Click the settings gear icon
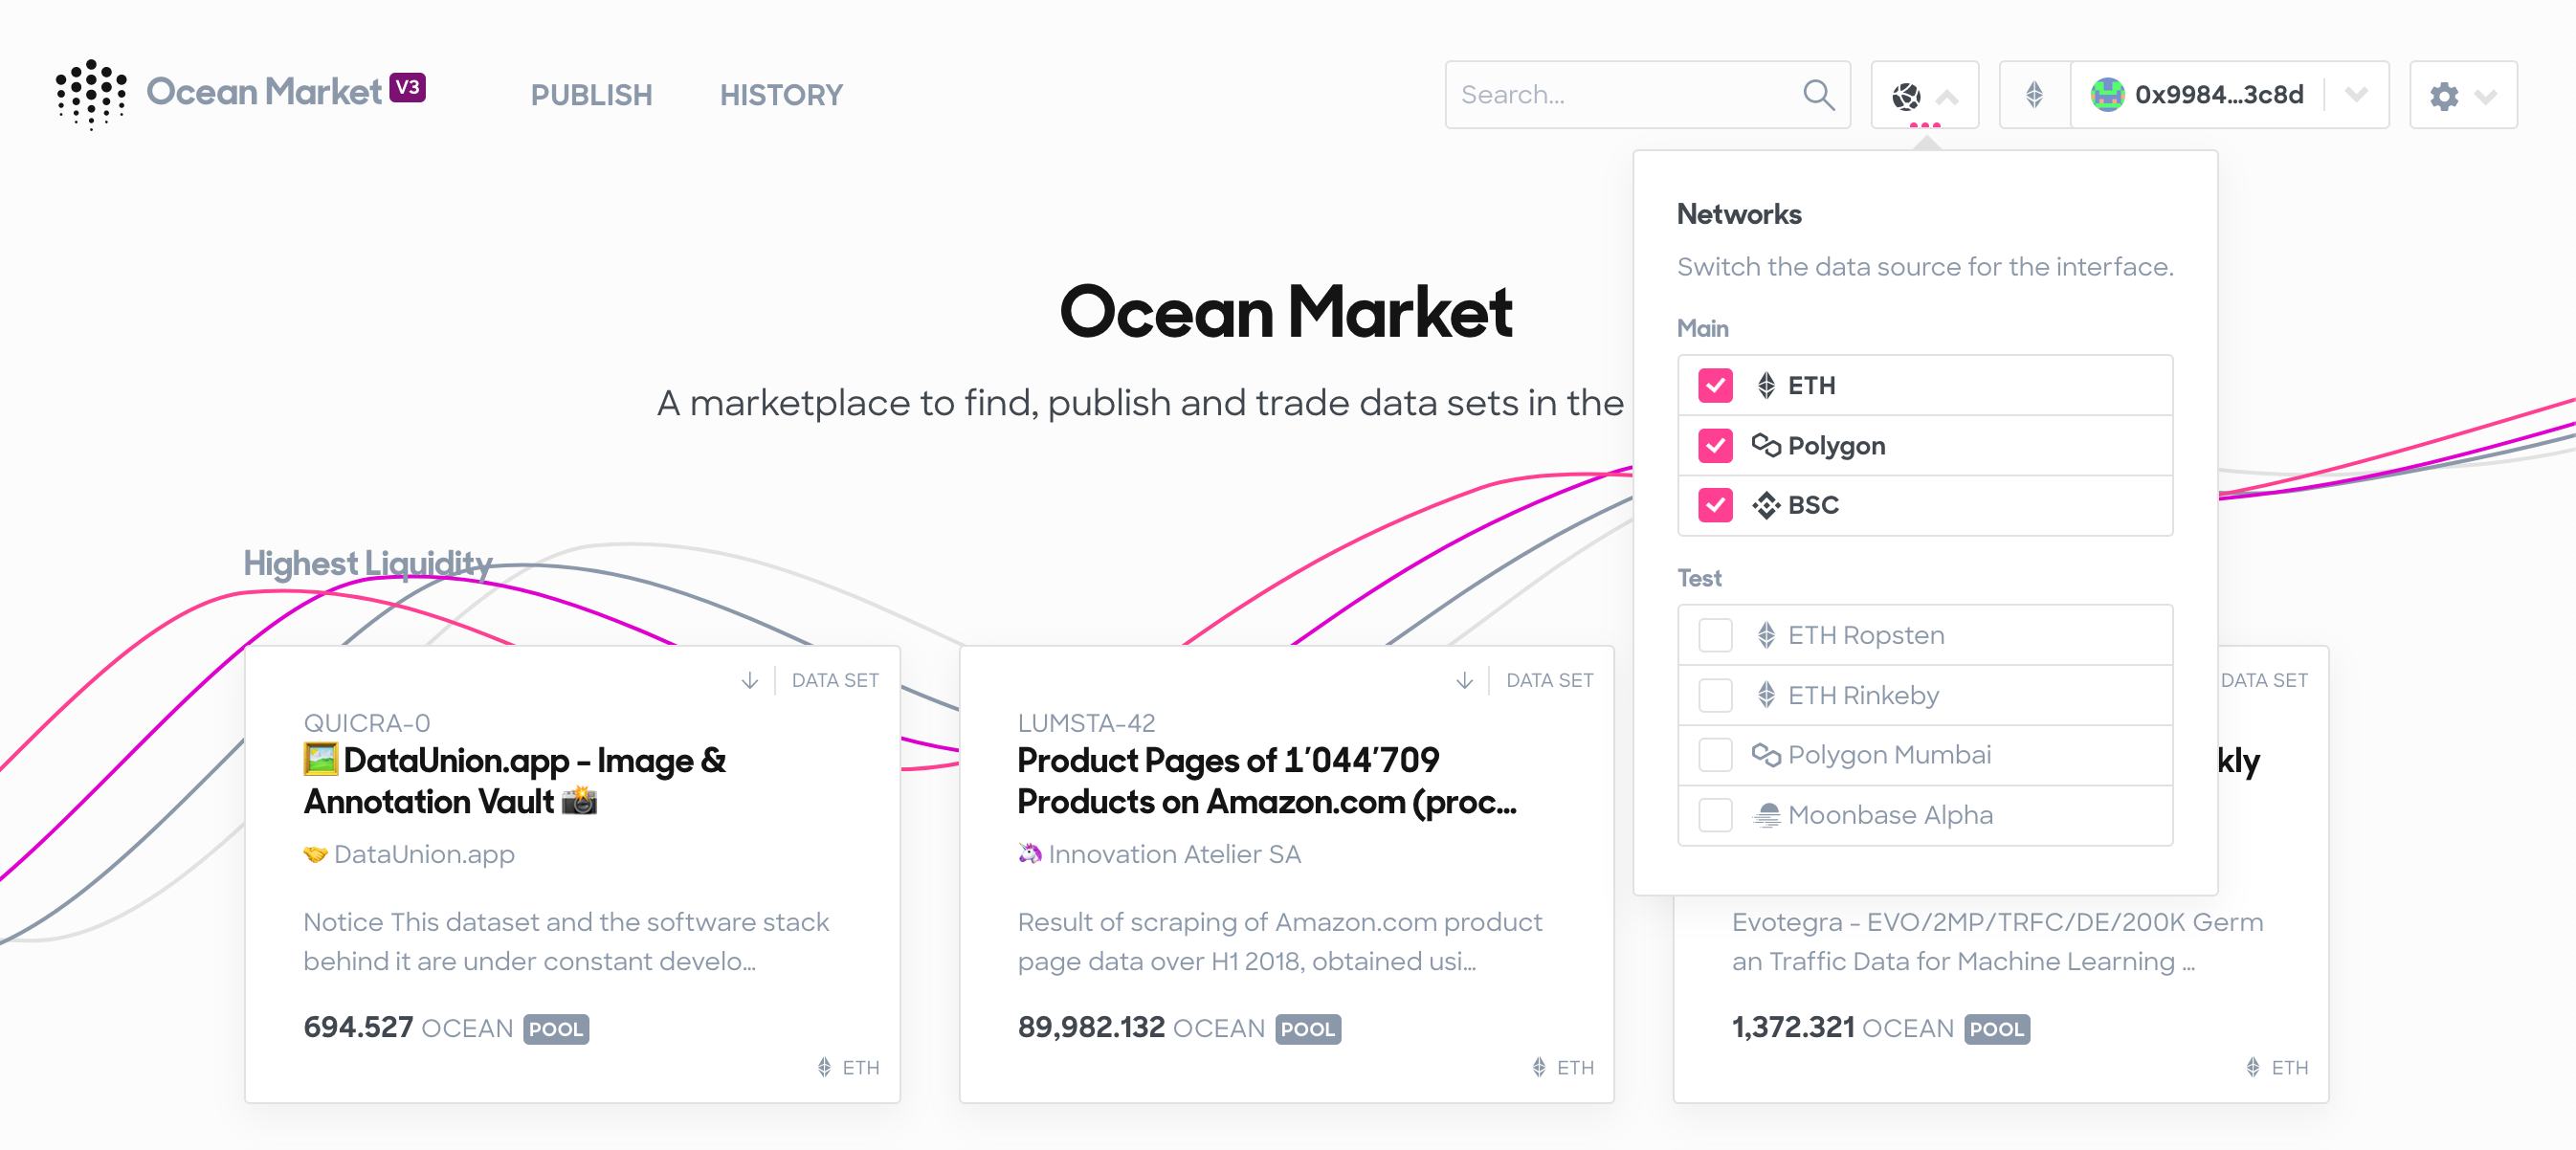Image resolution: width=2576 pixels, height=1150 pixels. click(2444, 96)
